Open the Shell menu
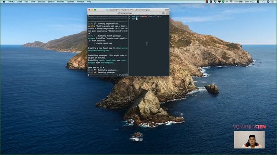This screenshot has height=155, width=277. pyautogui.click(x=19, y=2)
